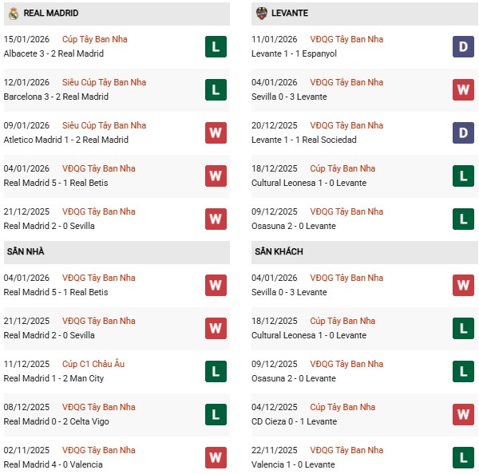Viewport: 479px width, 474px height.
Task: Select the SÂN KHÁCH section header
Action: point(279,251)
